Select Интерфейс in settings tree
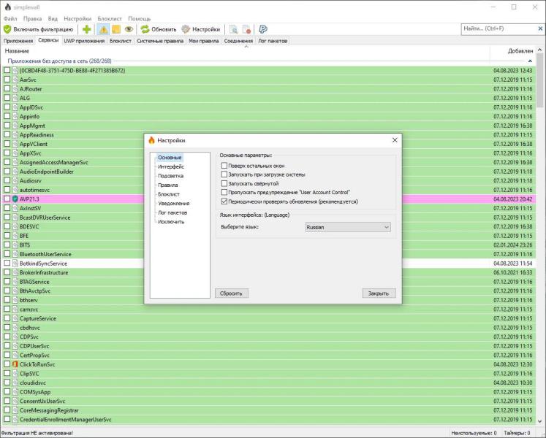546x438 pixels. 171,166
